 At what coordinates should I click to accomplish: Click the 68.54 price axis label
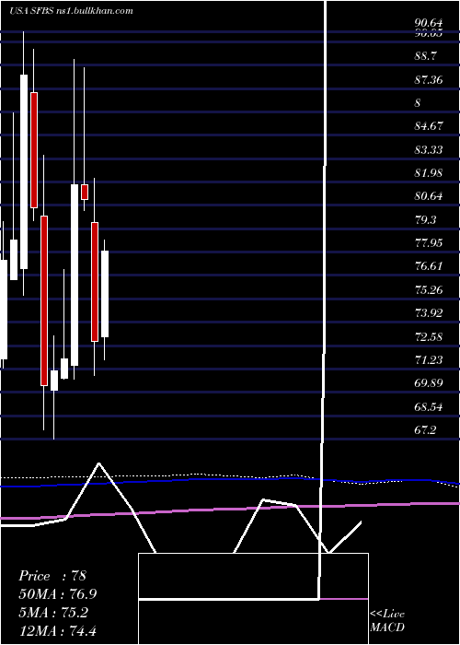tap(429, 407)
